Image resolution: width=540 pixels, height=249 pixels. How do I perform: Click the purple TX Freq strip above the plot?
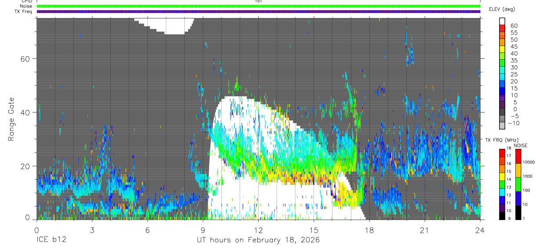click(259, 11)
